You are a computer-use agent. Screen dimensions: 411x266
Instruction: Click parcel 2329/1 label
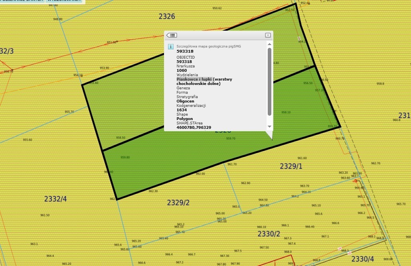pos(291,166)
